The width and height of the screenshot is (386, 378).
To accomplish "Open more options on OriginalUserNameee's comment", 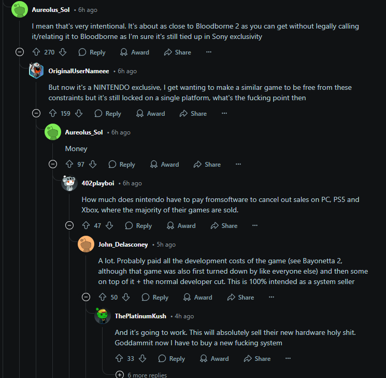I will click(x=224, y=113).
